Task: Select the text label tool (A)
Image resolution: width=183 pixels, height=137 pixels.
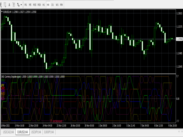Action: (9, 5)
